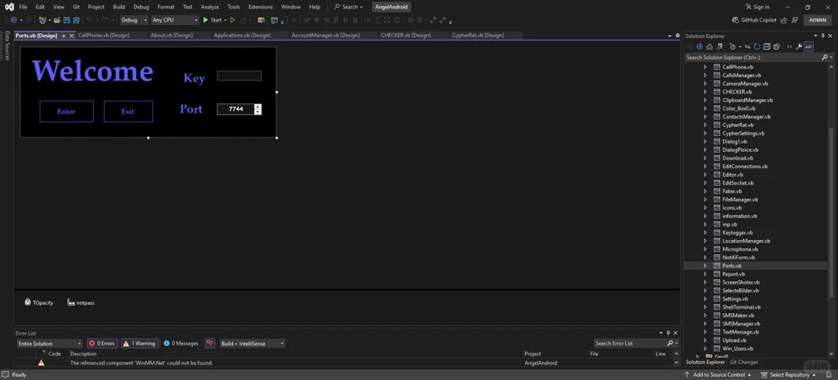
Task: Open the Build + IntelliSense dropdown
Action: coord(252,343)
